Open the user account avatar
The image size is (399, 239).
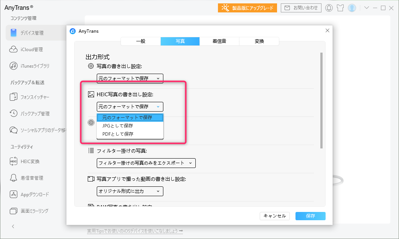tap(352, 8)
